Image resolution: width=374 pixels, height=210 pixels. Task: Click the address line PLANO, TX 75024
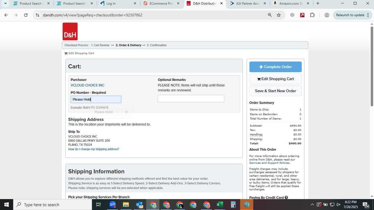coord(80,145)
